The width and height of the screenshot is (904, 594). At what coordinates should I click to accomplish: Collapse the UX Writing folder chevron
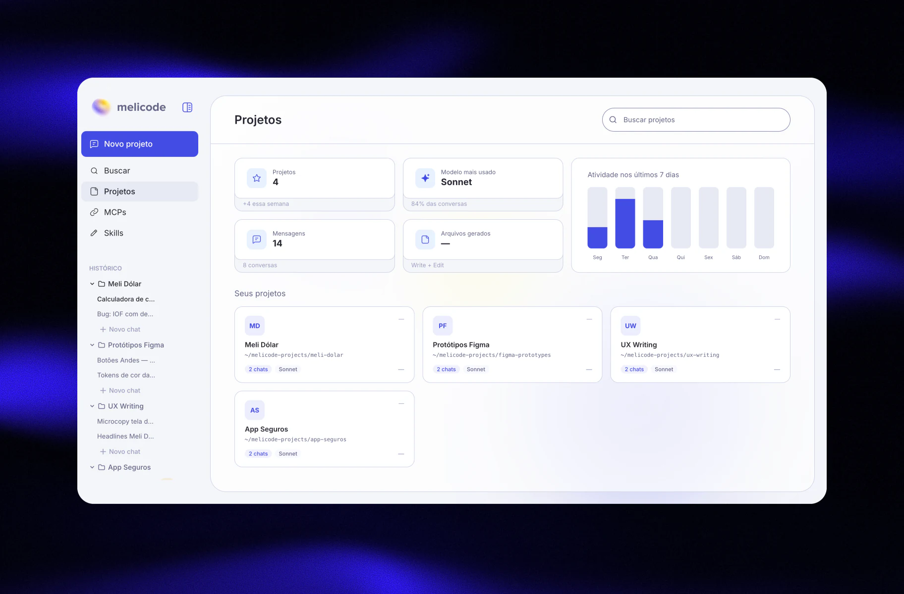[x=92, y=406]
